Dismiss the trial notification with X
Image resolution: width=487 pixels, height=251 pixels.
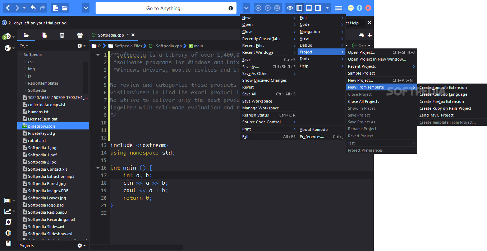pos(369,23)
